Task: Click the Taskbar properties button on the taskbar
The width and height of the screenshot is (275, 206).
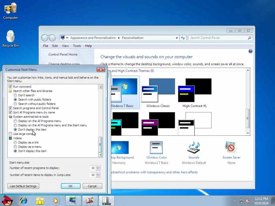Action: pos(106,201)
